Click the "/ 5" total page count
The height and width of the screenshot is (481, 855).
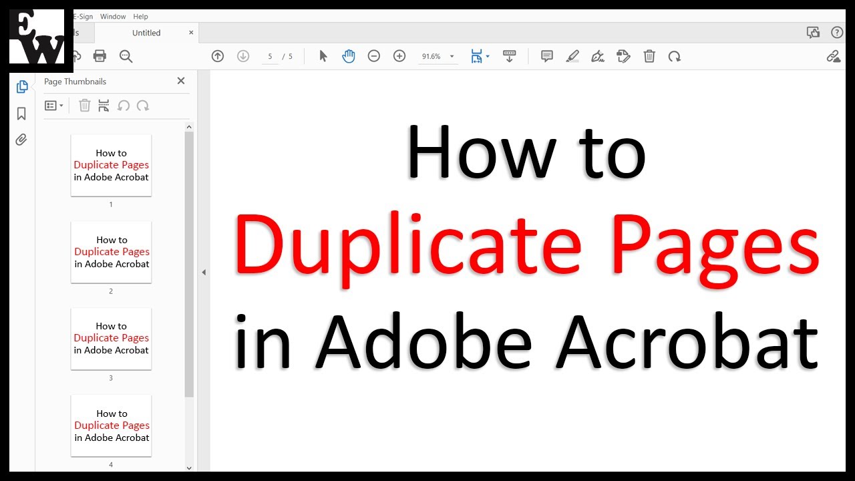click(x=288, y=57)
